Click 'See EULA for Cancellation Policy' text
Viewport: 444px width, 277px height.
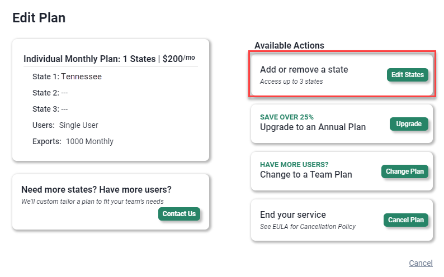[x=308, y=227]
